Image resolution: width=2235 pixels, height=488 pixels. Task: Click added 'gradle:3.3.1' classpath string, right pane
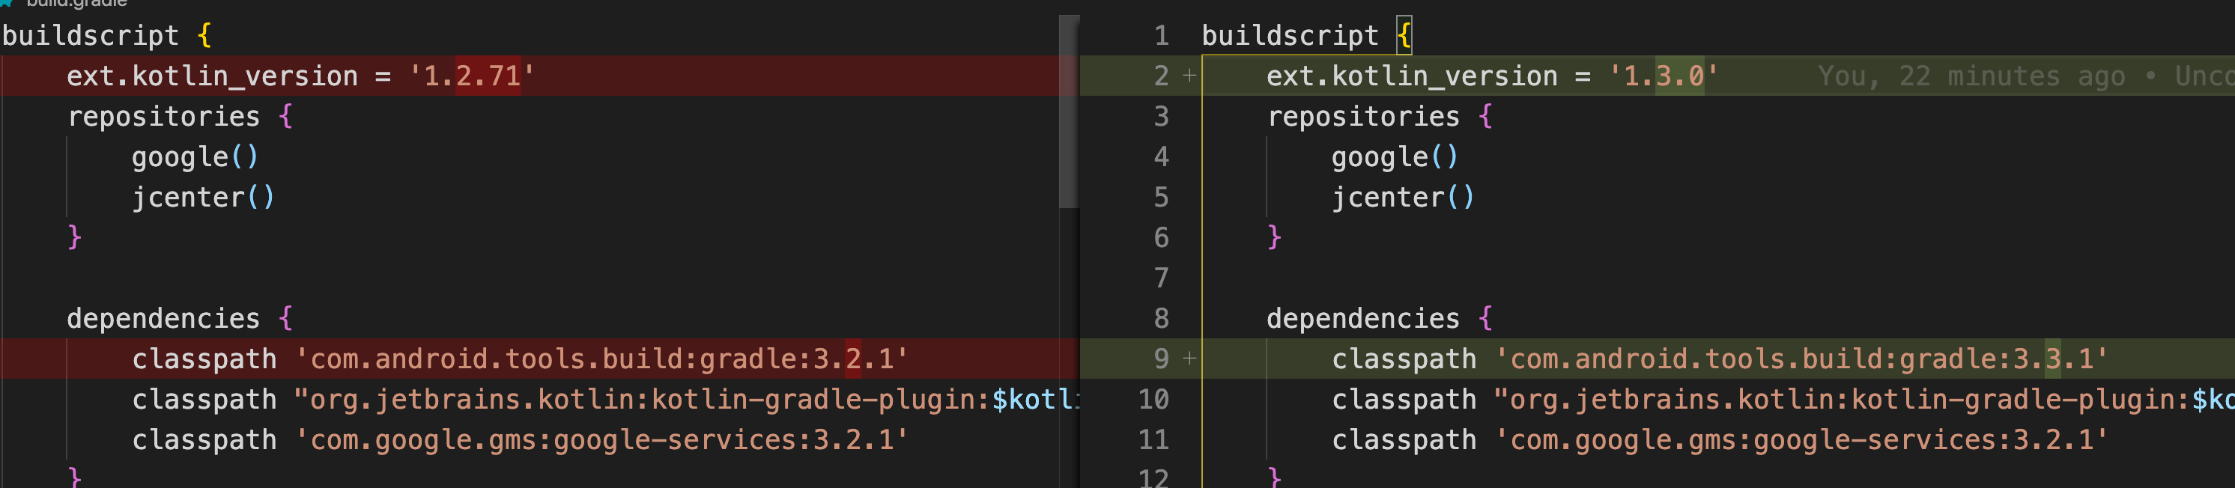pyautogui.click(x=1802, y=358)
